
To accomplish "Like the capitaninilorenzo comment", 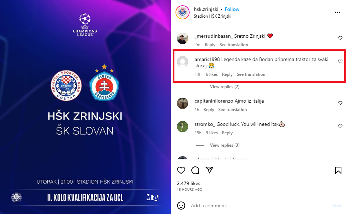I will click(340, 103).
